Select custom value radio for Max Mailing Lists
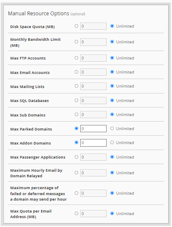 76,86
